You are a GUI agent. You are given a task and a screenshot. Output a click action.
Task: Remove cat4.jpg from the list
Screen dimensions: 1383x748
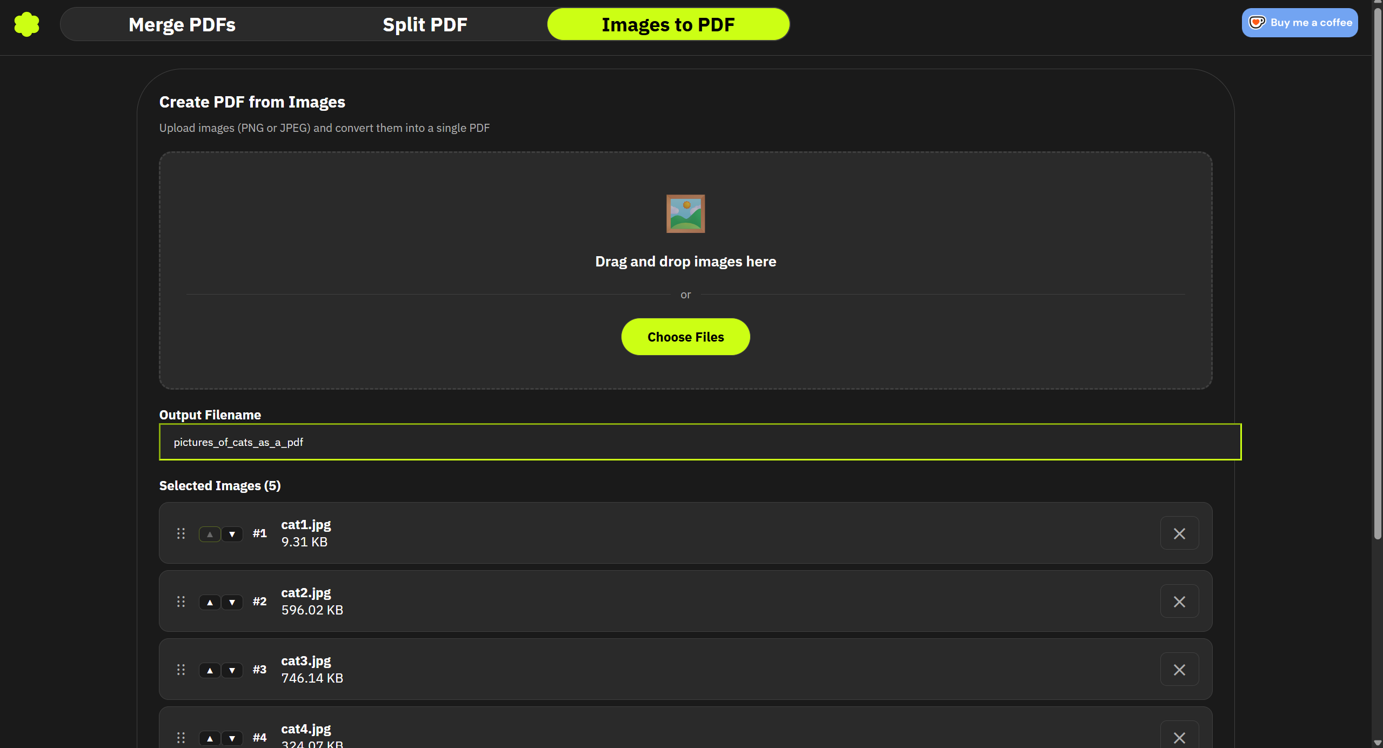[1179, 737]
